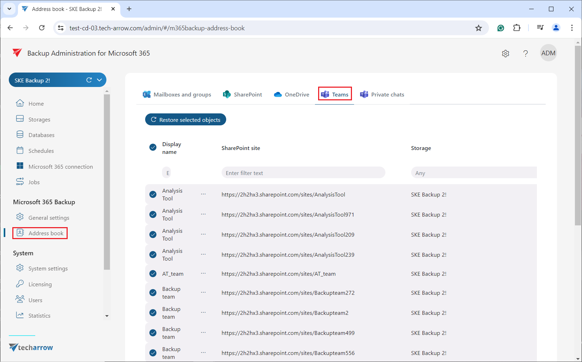Expand the SKE Backup 2! tenant dropdown
Screen dimensions: 582x362
(x=100, y=80)
